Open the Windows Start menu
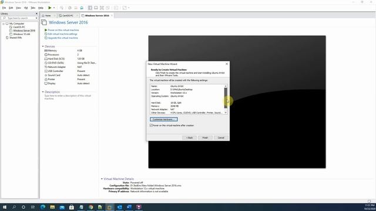The height and width of the screenshot is (211, 376). point(5,207)
